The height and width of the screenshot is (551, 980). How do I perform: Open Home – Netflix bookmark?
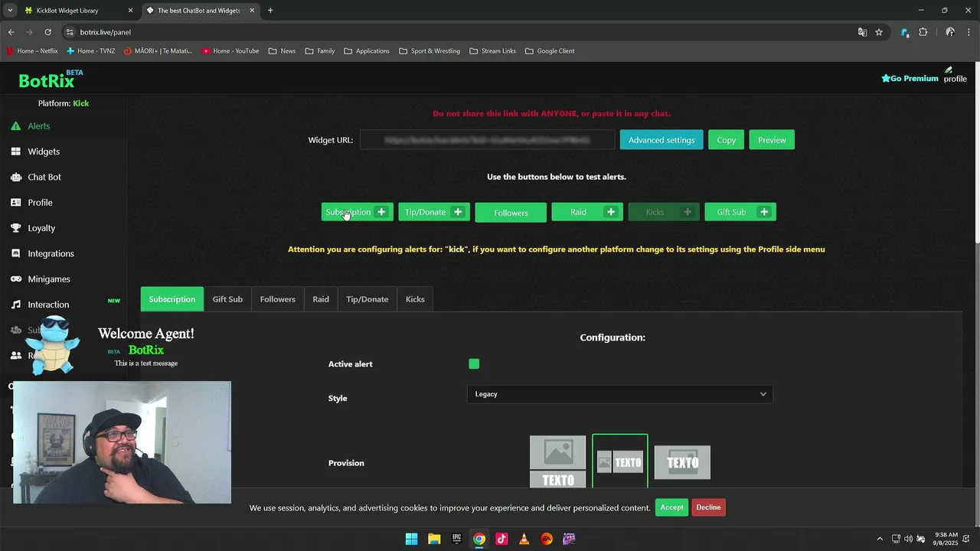pos(32,51)
